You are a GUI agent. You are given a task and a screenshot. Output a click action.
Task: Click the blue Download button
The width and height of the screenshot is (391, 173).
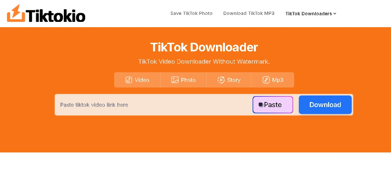coord(325,105)
